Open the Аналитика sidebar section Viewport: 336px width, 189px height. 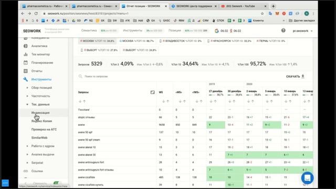(x=39, y=46)
